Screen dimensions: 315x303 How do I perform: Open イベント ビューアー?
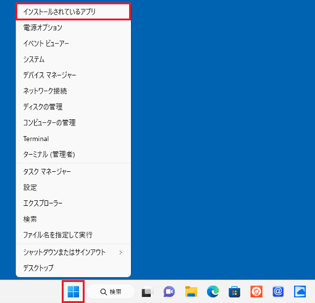click(x=73, y=43)
